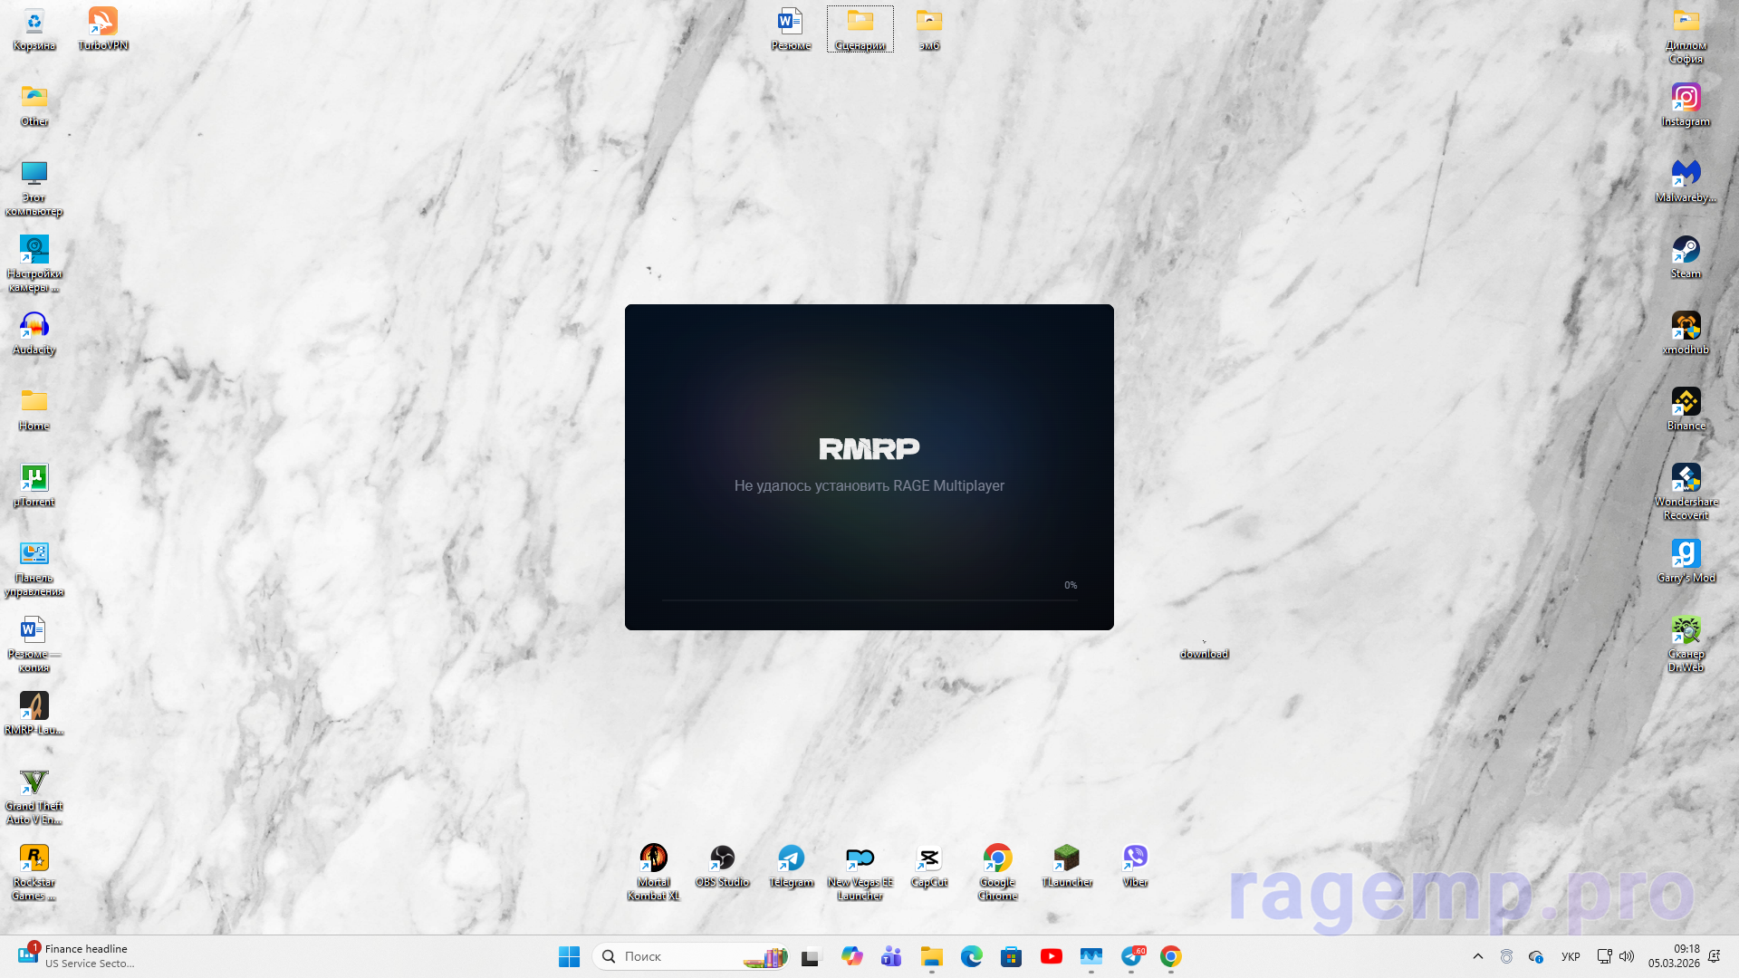The width and height of the screenshot is (1739, 978).
Task: Launch the TLauncher Minecraft shortcut
Action: point(1066,859)
